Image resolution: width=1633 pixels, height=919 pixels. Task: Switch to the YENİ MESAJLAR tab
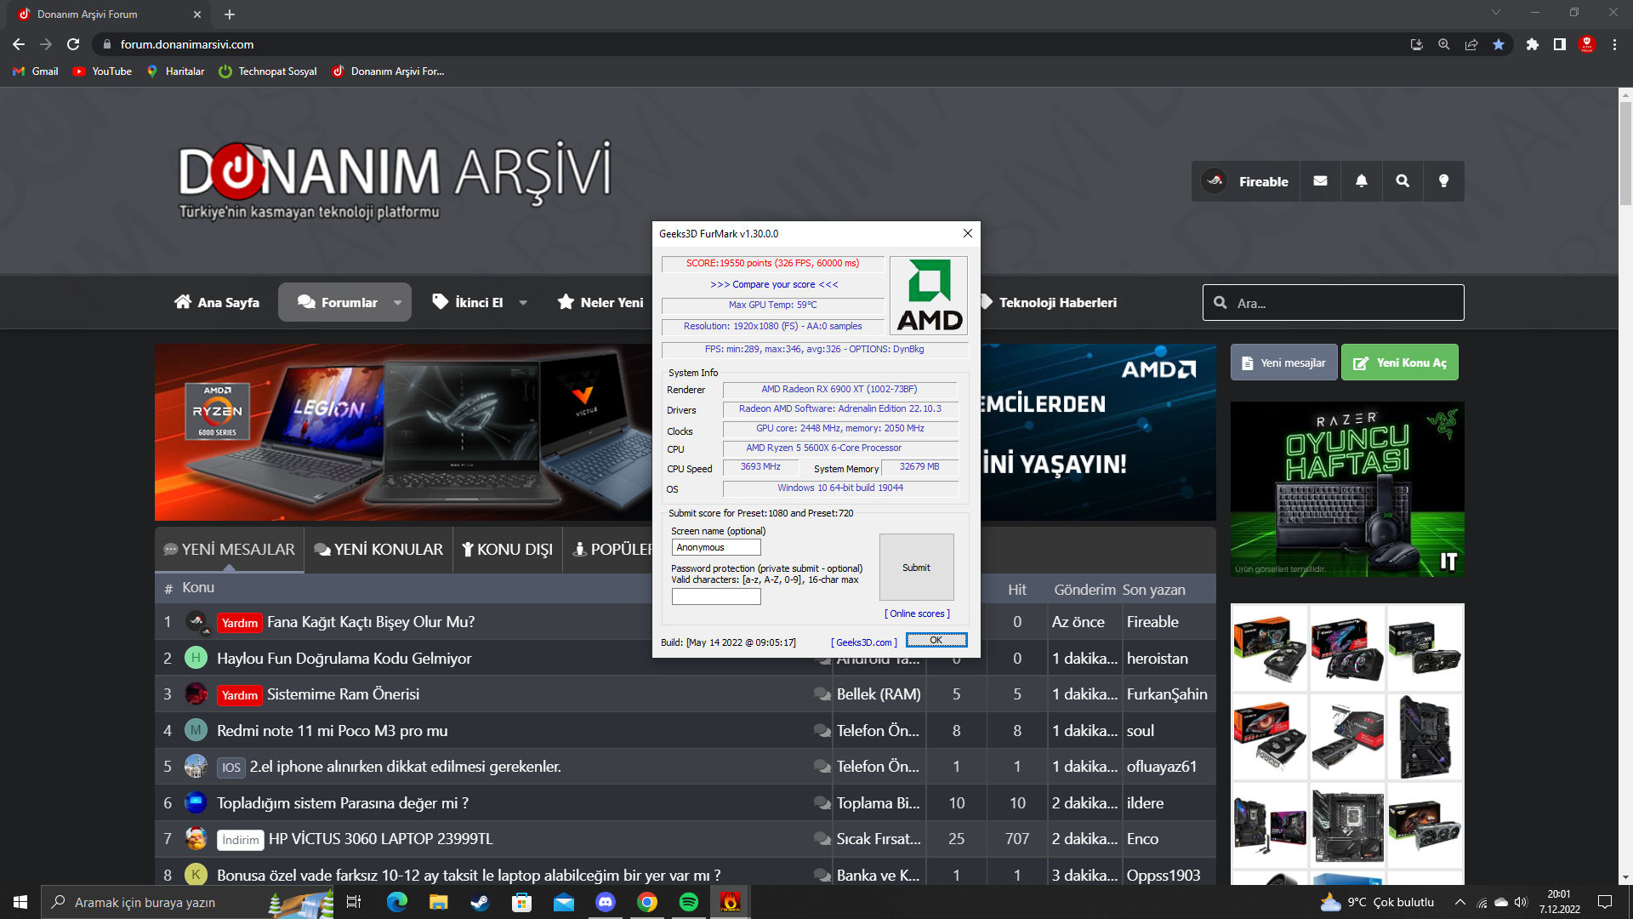(x=230, y=550)
